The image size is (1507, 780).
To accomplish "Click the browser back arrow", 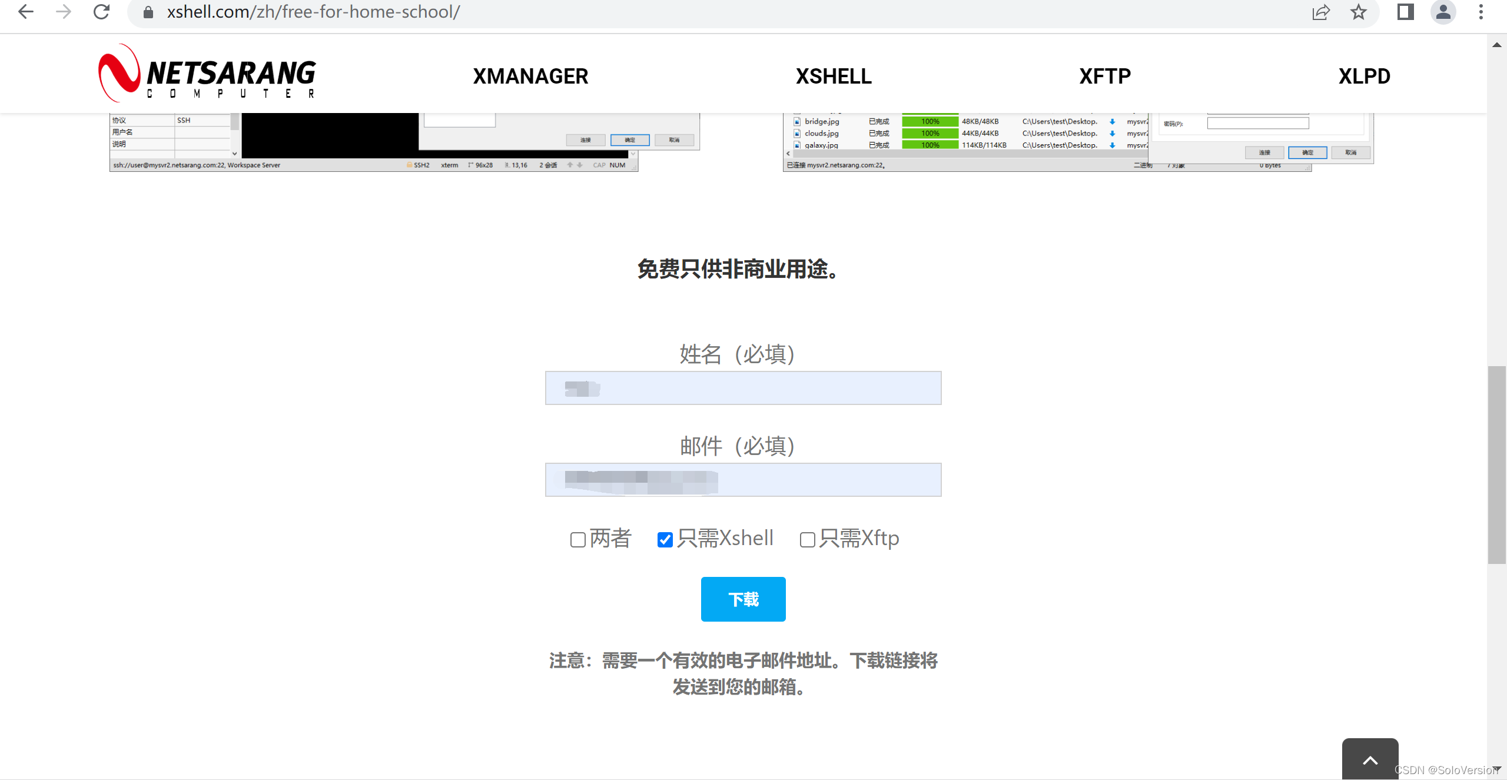I will point(26,12).
